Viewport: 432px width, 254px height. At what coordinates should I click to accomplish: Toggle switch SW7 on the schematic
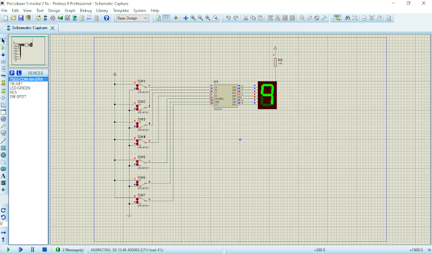coord(142,201)
